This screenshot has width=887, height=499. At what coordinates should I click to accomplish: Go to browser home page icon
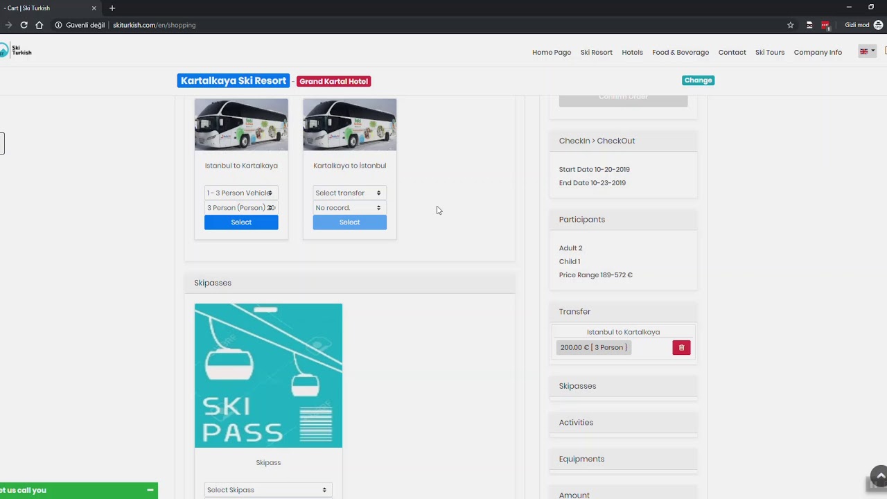[39, 25]
